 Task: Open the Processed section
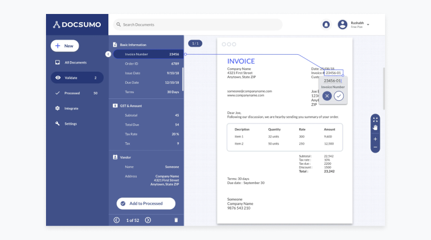[76, 93]
